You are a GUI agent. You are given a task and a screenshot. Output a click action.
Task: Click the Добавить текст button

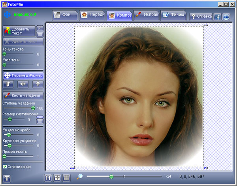coord(19,31)
